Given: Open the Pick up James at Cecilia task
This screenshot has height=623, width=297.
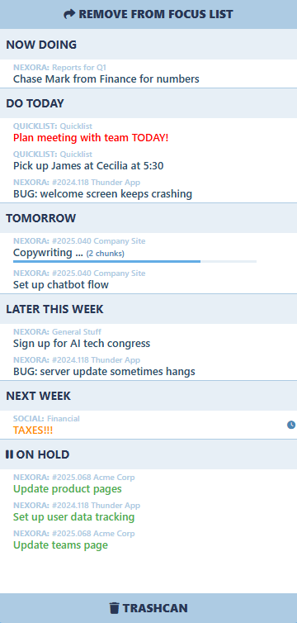Looking at the screenshot, I should click(88, 166).
